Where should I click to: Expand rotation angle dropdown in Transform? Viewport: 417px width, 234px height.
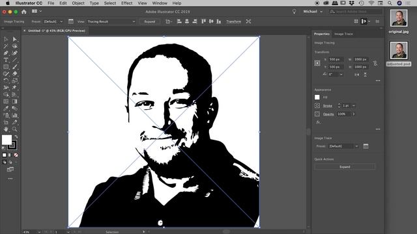[341, 75]
